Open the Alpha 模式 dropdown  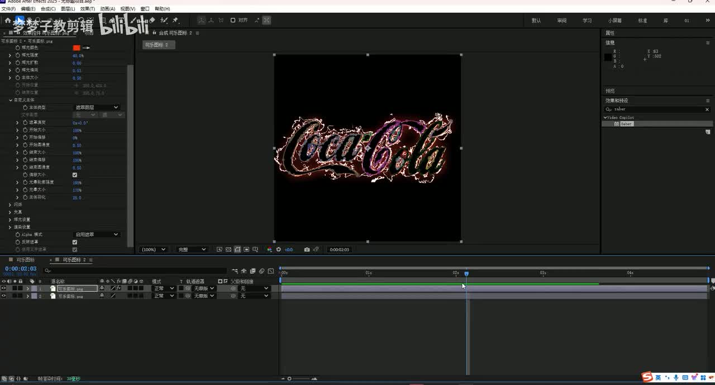(97, 234)
